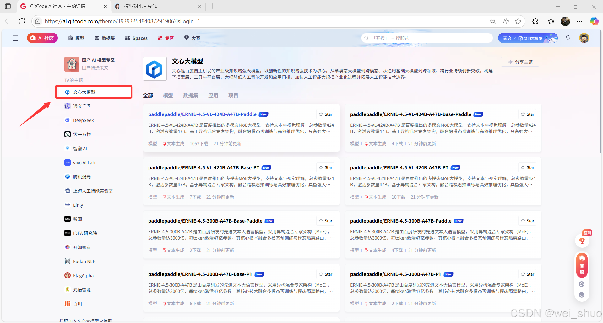Select 文心大模型 in the sidebar
Screen dimensions: 603x323
(94, 92)
